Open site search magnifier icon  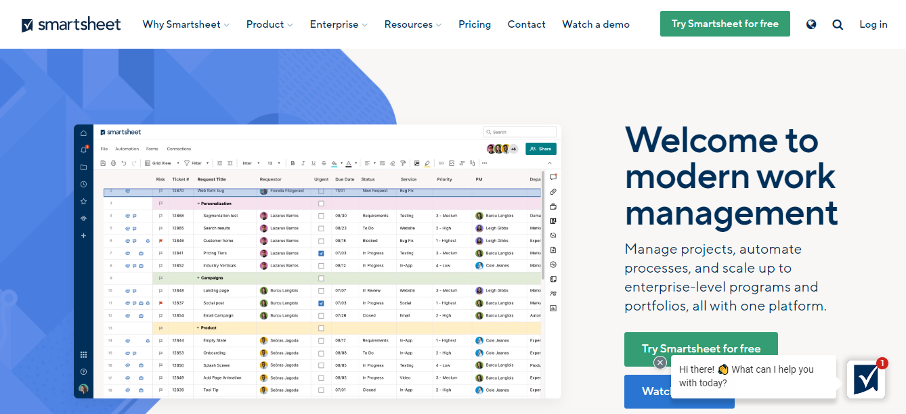tap(838, 24)
